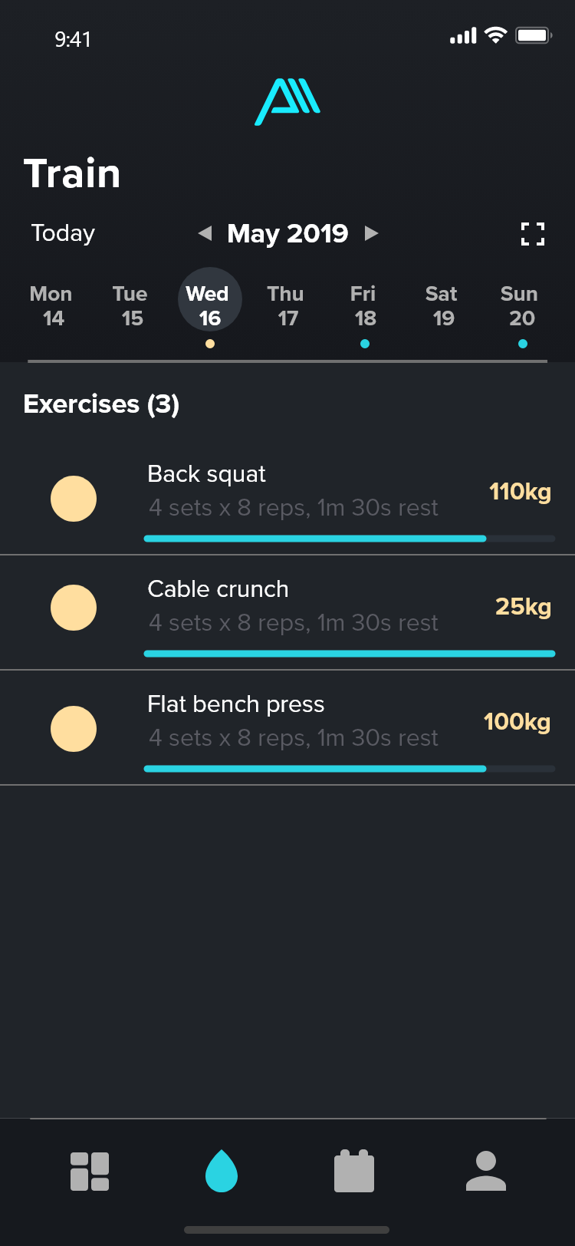Viewport: 575px width, 1246px height.
Task: Toggle the Flat bench press completion circle
Action: point(74,729)
